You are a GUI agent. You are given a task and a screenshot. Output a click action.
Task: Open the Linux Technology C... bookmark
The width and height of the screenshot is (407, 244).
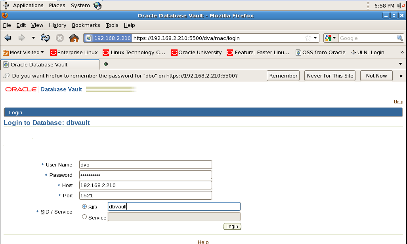pyautogui.click(x=134, y=53)
